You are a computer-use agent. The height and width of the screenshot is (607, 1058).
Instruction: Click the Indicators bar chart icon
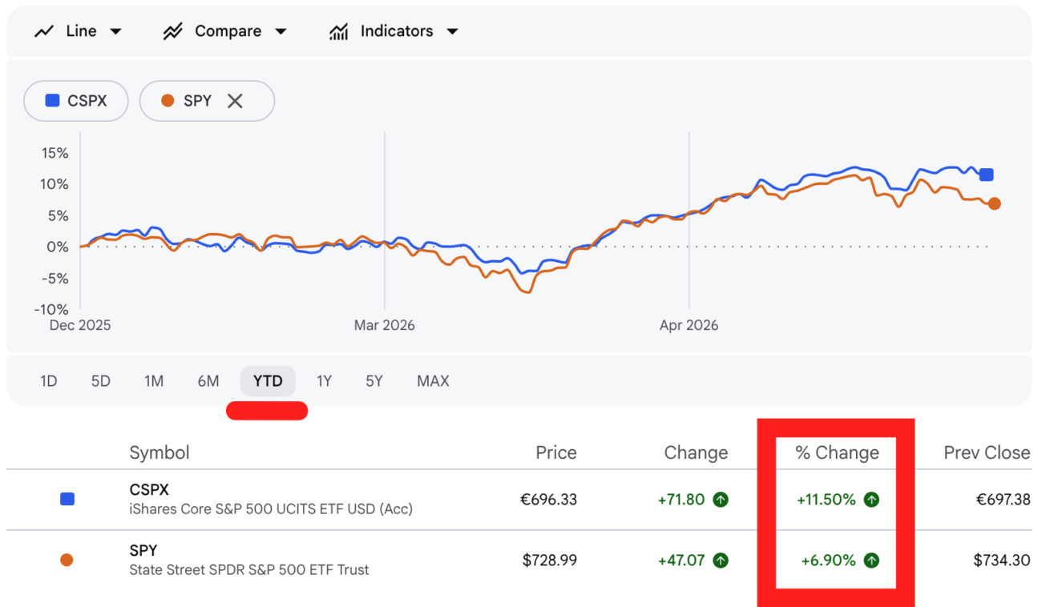(x=338, y=31)
